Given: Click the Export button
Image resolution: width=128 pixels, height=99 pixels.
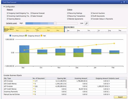Looking at the screenshot, I should 120,97.
